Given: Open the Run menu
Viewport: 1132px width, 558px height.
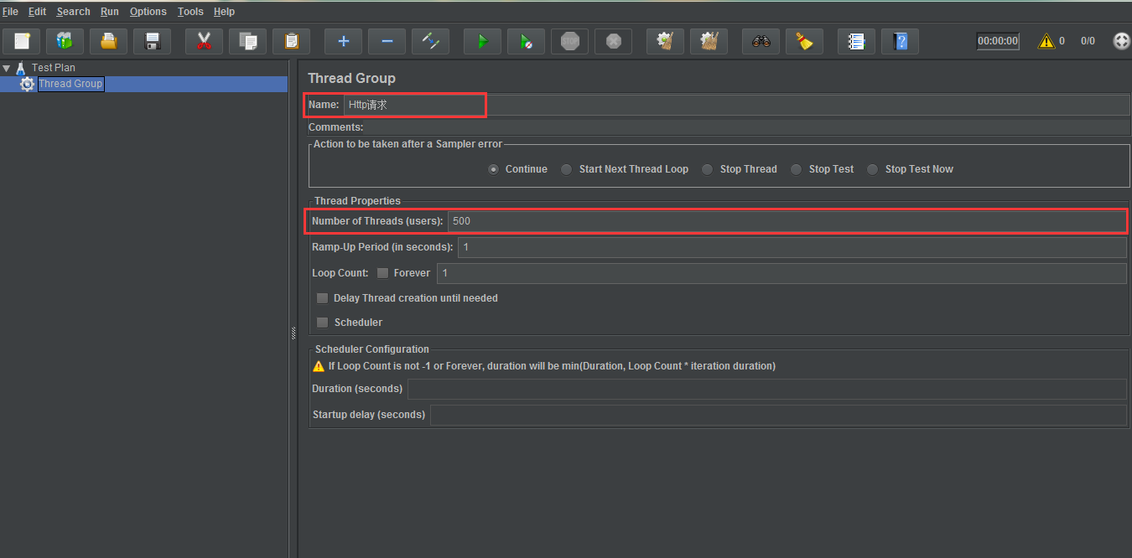Looking at the screenshot, I should click(110, 12).
